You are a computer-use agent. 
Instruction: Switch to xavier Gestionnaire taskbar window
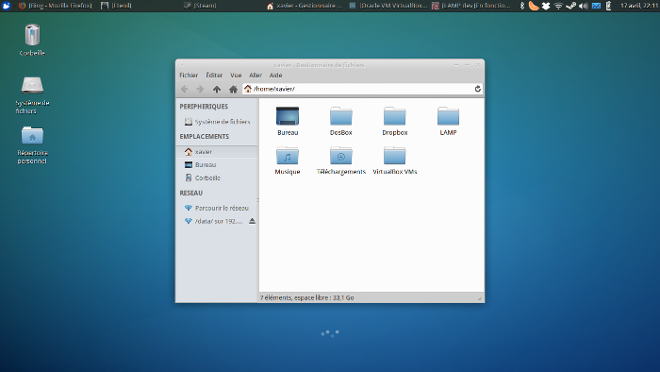click(305, 6)
